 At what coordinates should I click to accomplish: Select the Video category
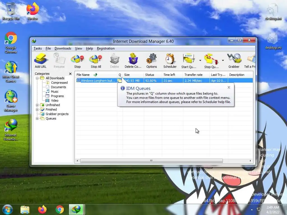pos(55,101)
